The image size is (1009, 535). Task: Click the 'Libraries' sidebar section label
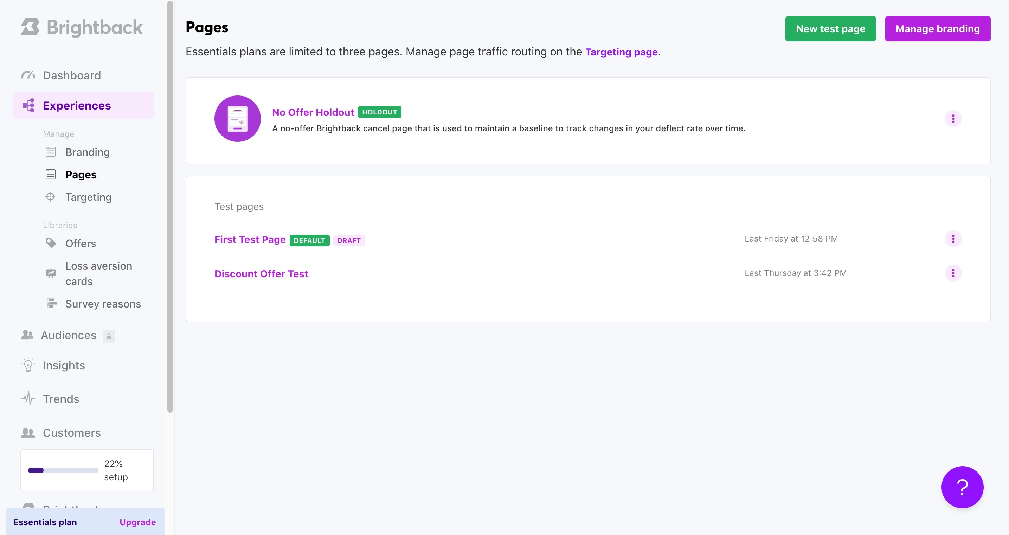[x=60, y=225]
